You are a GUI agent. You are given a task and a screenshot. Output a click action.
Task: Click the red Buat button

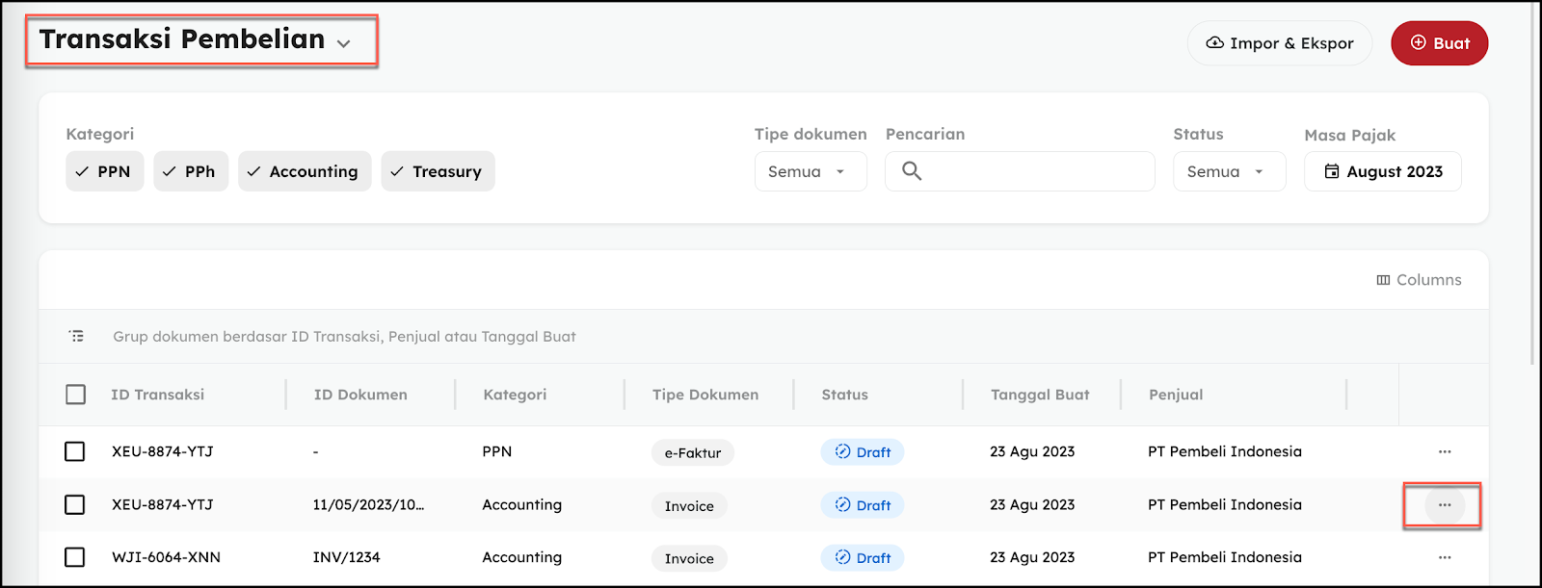1439,43
